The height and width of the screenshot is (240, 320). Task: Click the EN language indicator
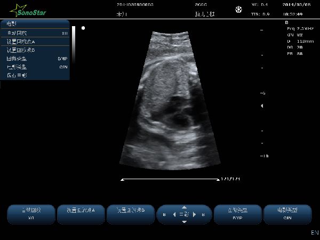[x=314, y=233]
